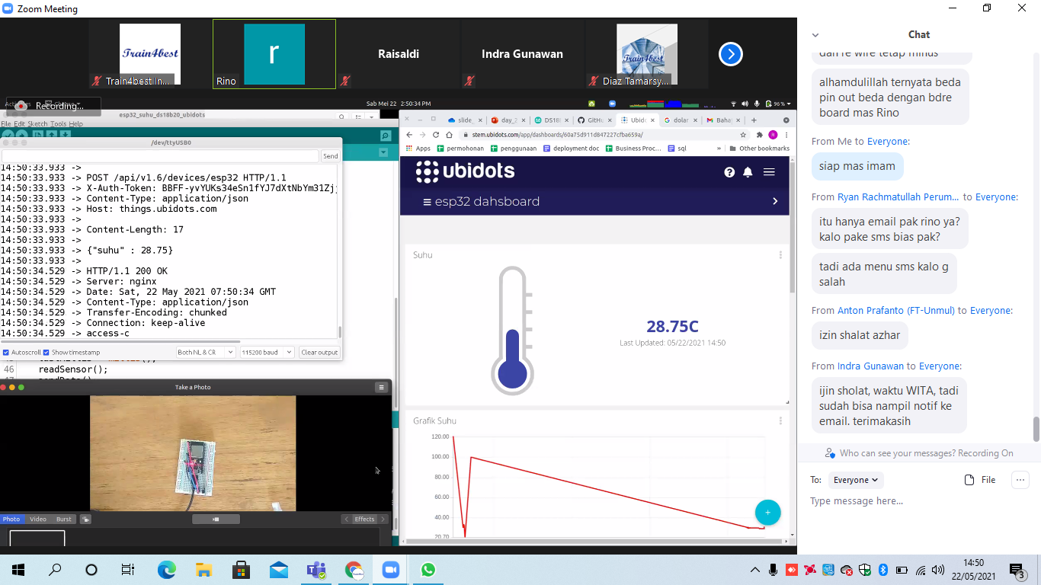
Task: Open the Everyone recipient dropdown
Action: (x=855, y=480)
